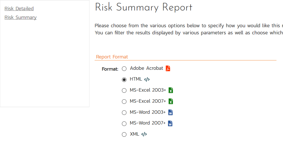The height and width of the screenshot is (141, 283).
Task: Click the Report Format section heading
Action: (112, 57)
